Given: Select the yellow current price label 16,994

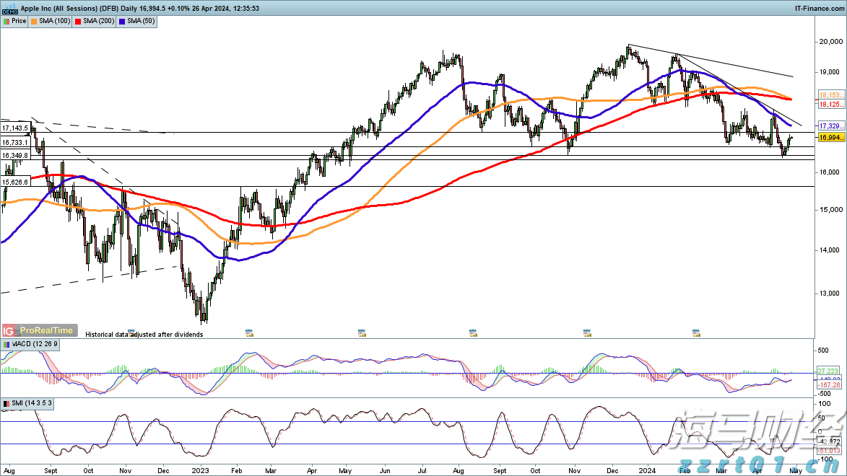Looking at the screenshot, I should tap(830, 137).
